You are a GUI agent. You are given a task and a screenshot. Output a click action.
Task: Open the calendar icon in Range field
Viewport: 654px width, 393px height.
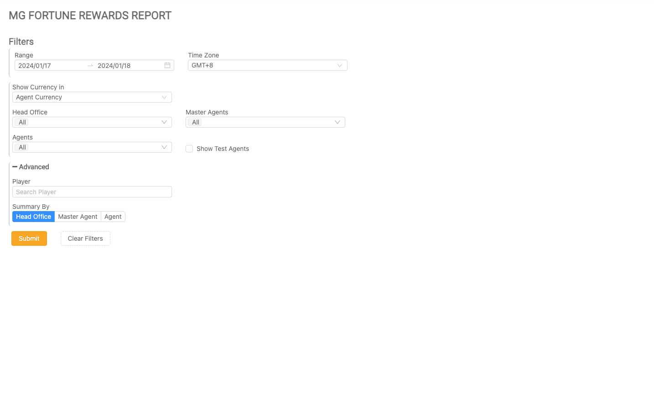pos(167,66)
